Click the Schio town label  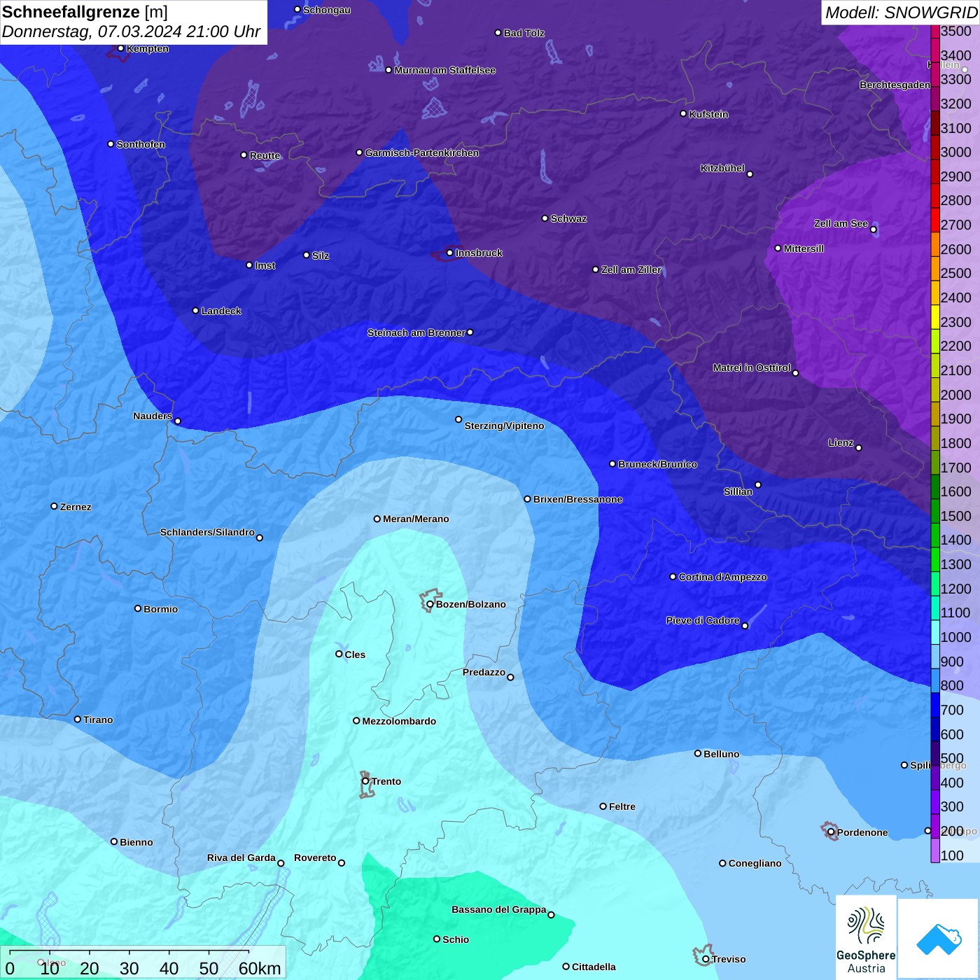tap(456, 939)
